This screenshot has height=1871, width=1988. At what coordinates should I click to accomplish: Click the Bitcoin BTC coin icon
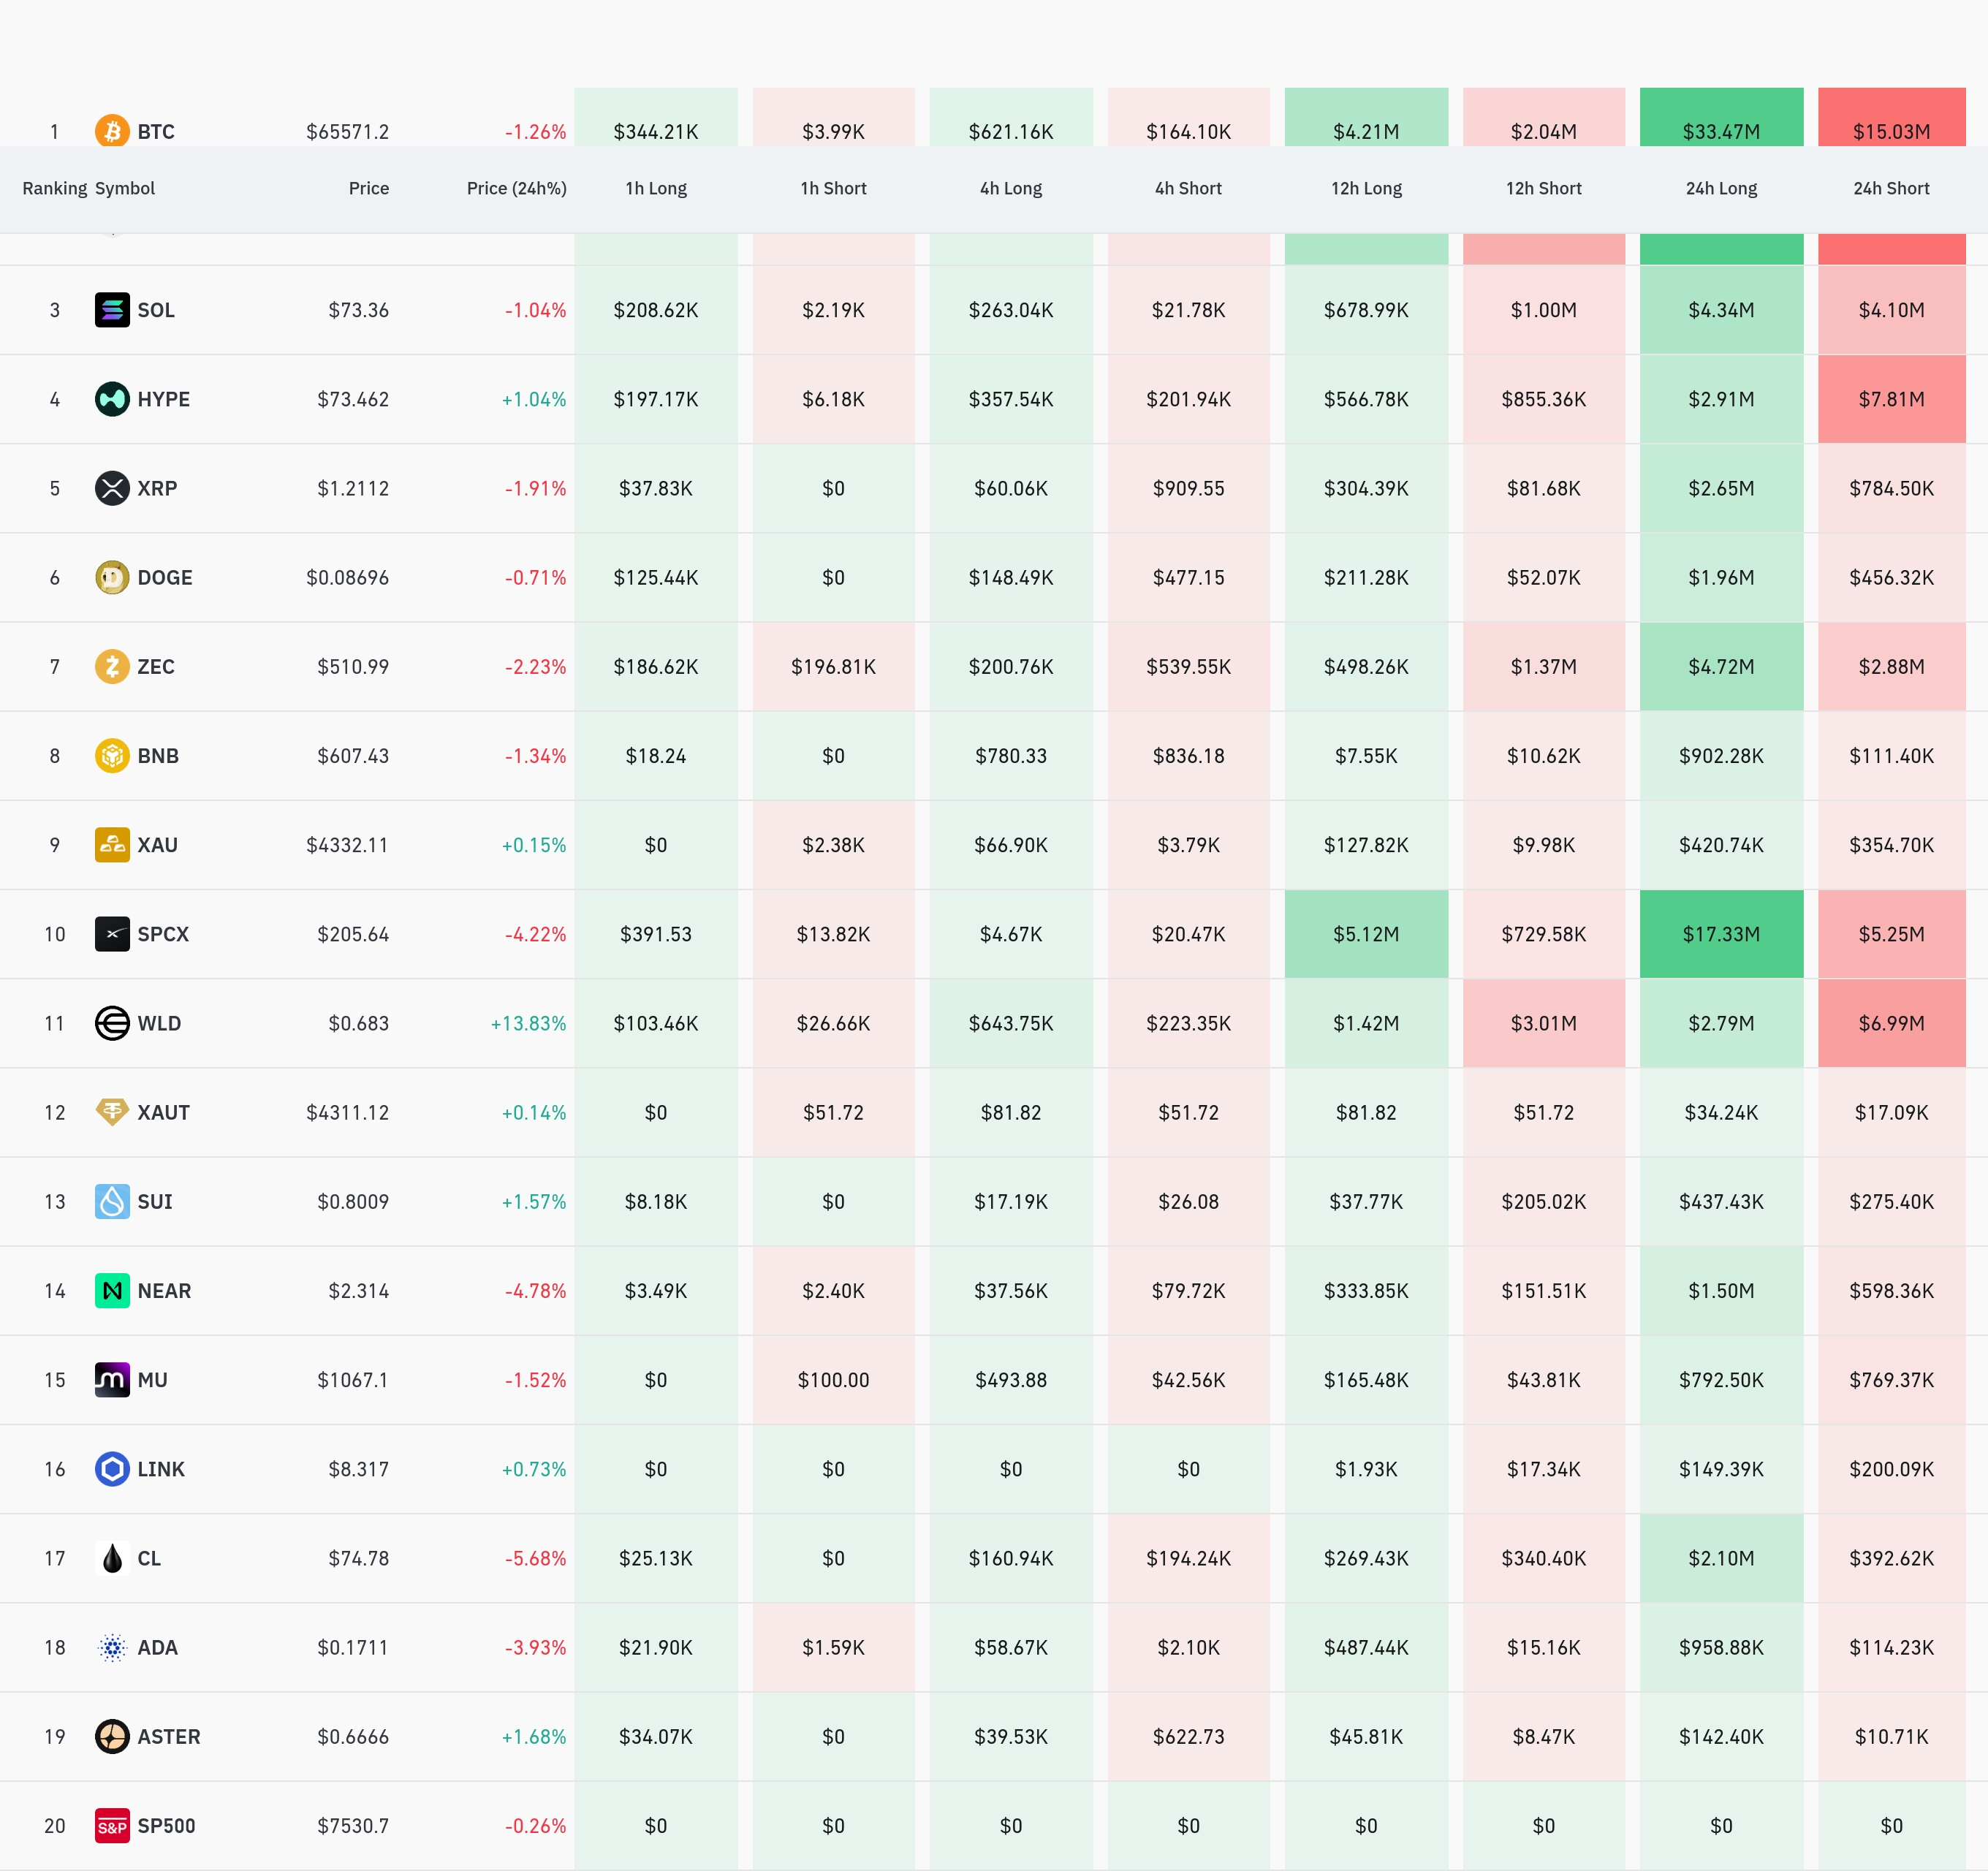coord(112,131)
